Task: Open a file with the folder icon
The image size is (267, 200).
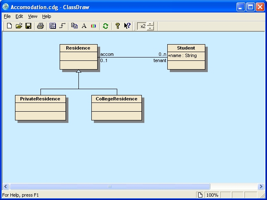Action: point(19,26)
